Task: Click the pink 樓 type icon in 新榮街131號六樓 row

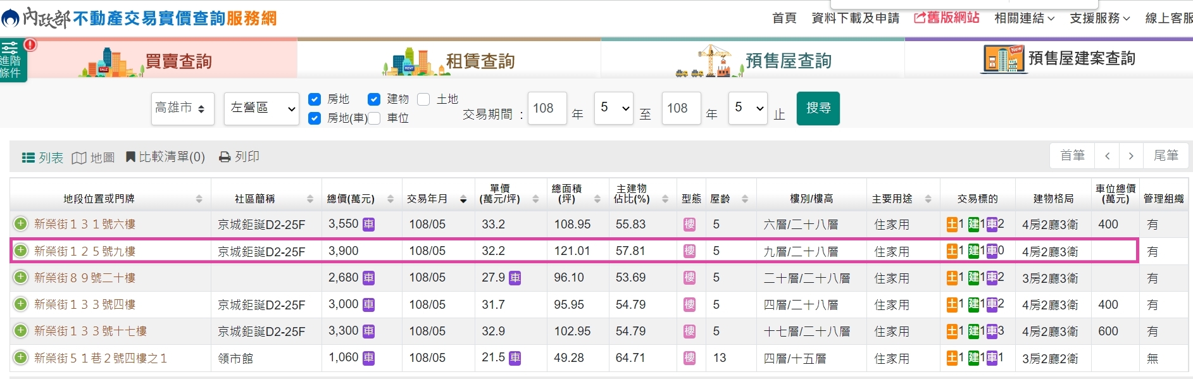Action: pyautogui.click(x=690, y=225)
